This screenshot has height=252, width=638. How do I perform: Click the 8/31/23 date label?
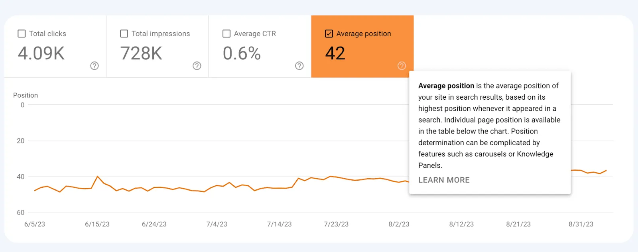point(581,224)
